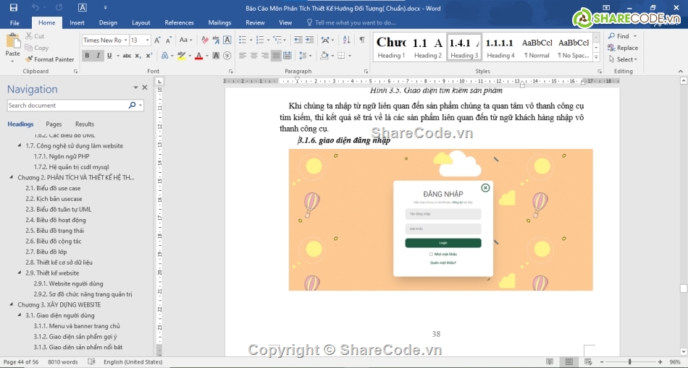This screenshot has height=368, width=688.
Task: Toggle Justify paragraph alignment
Action: click(x=276, y=56)
